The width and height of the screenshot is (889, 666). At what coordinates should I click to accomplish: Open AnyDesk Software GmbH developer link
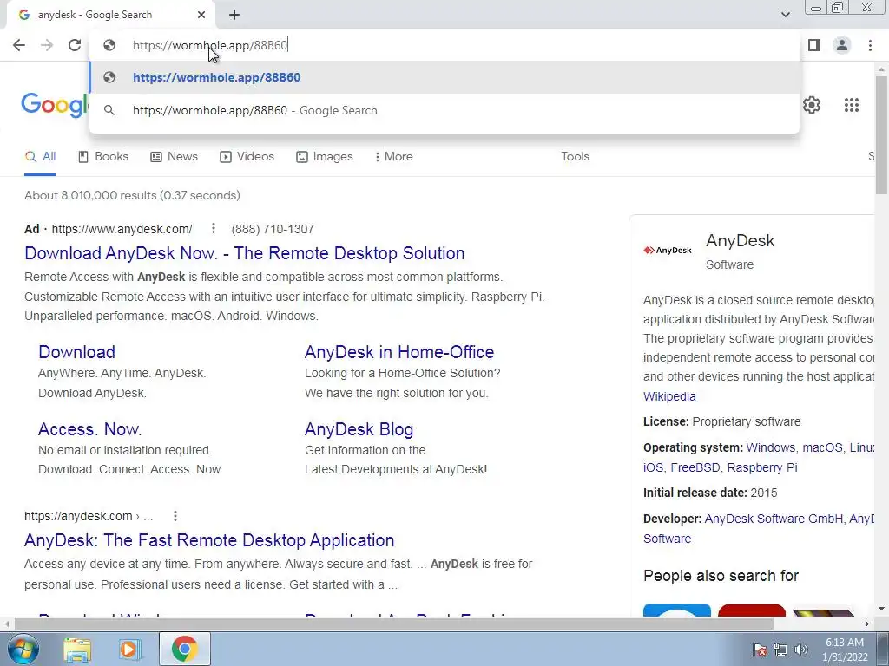[x=774, y=519]
